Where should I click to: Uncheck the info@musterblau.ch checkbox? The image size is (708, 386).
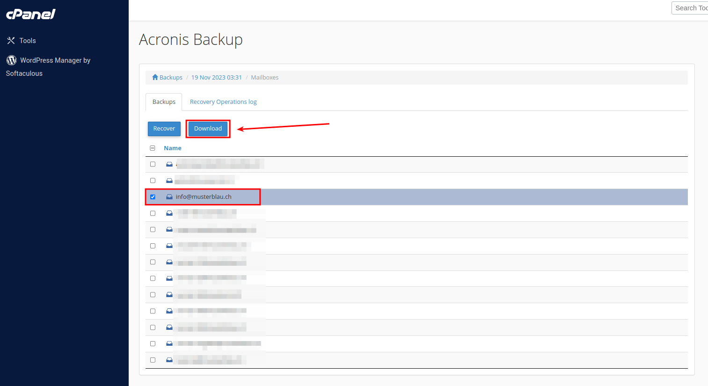click(x=153, y=197)
